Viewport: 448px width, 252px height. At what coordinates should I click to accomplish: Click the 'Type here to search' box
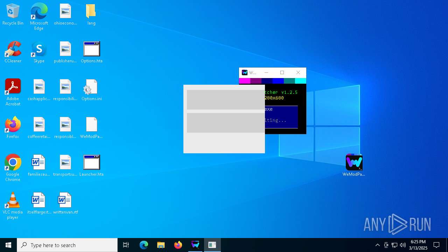(x=67, y=245)
